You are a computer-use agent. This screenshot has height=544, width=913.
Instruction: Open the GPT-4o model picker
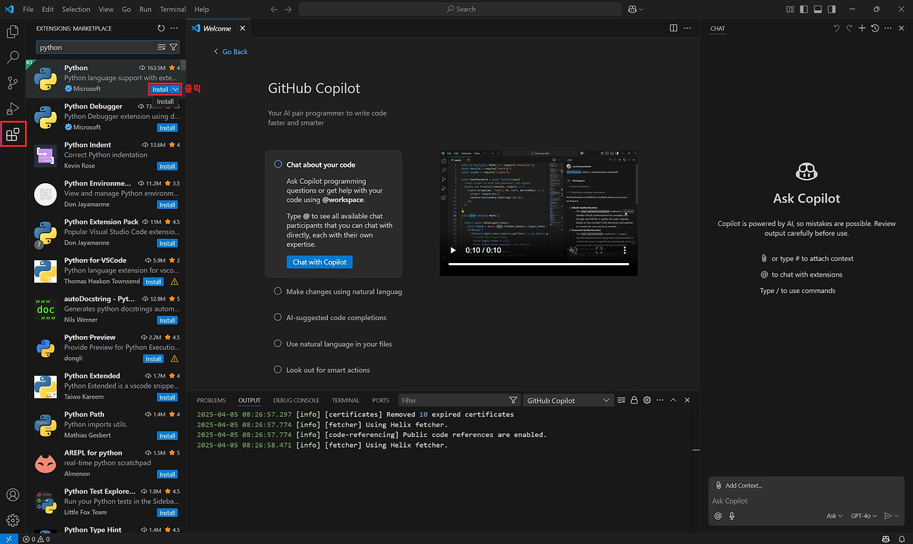pyautogui.click(x=863, y=515)
